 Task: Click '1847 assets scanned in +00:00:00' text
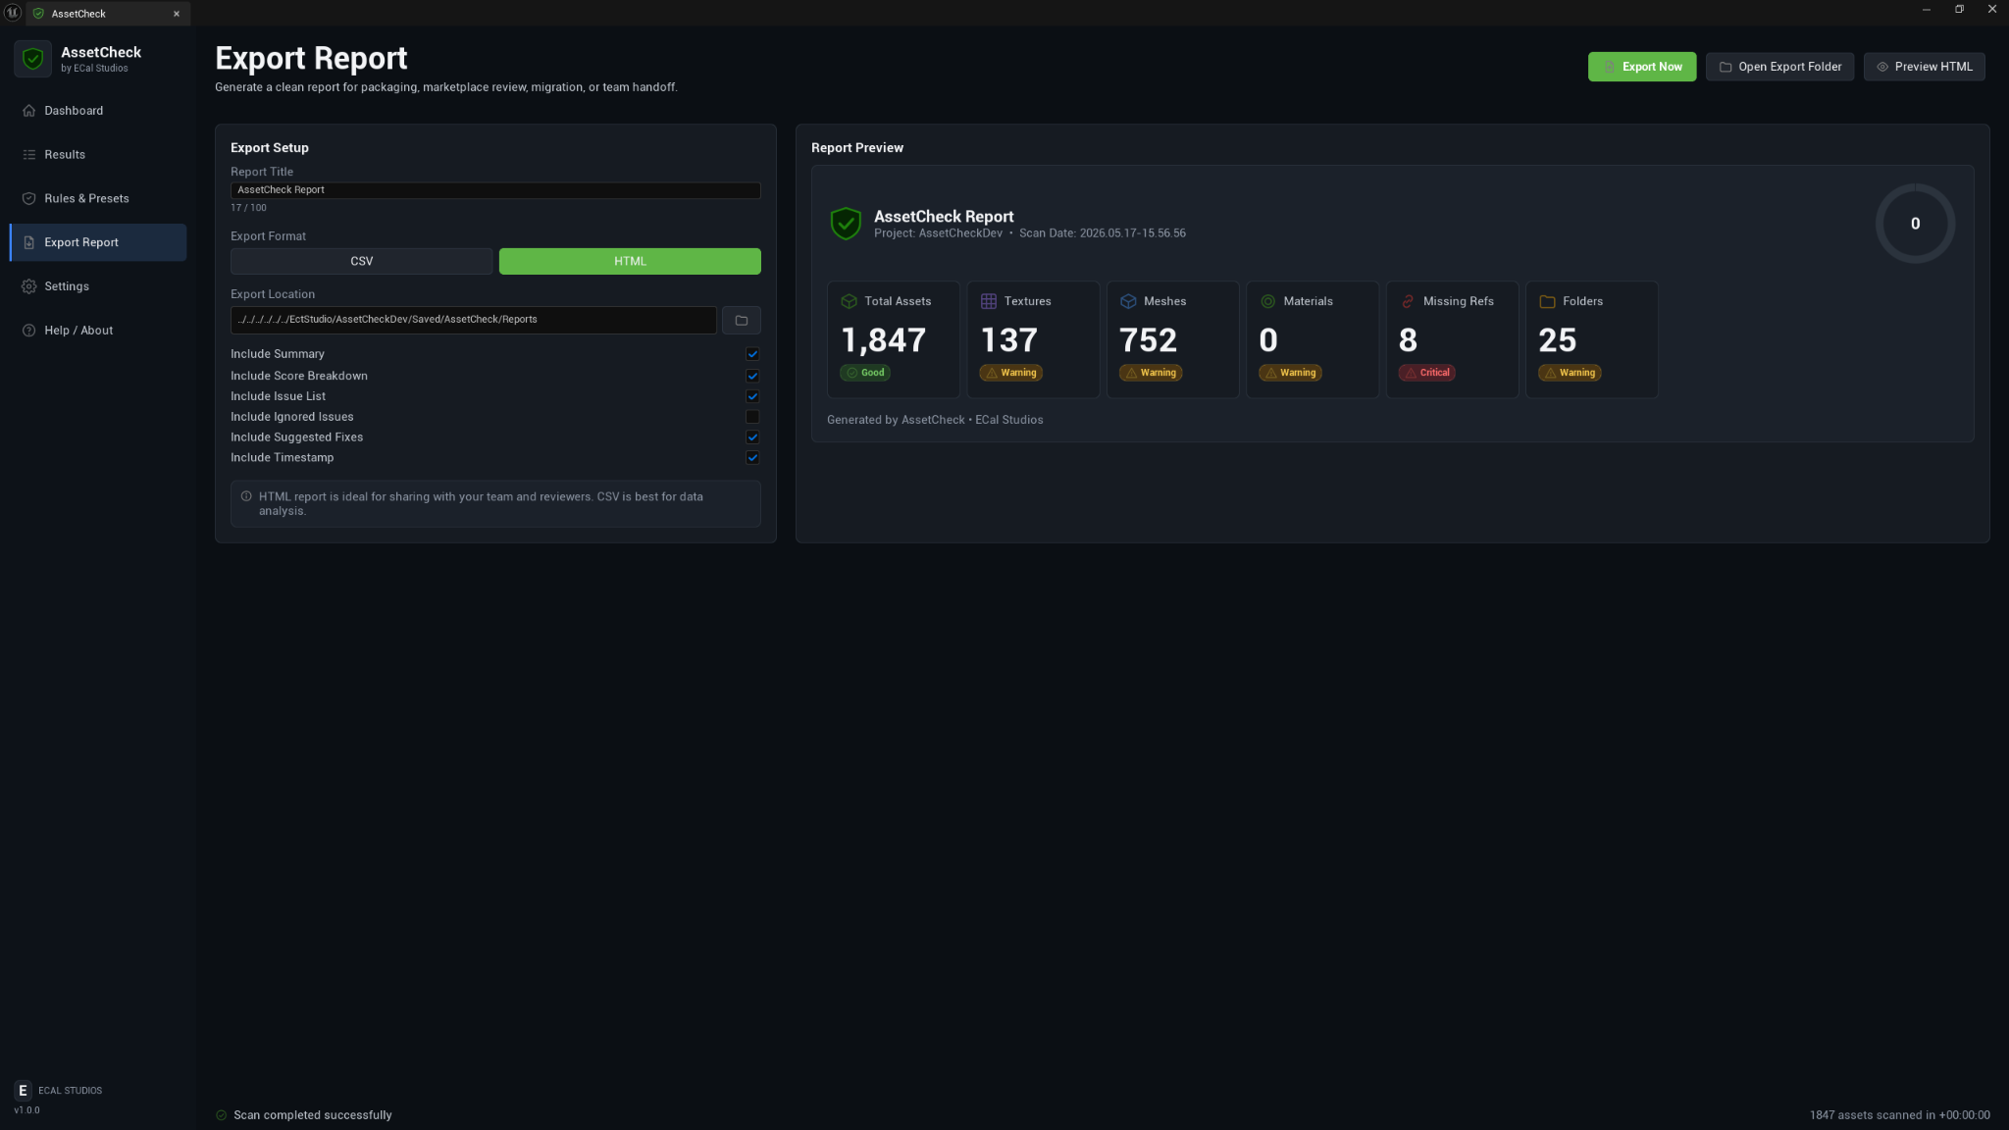click(1899, 1115)
